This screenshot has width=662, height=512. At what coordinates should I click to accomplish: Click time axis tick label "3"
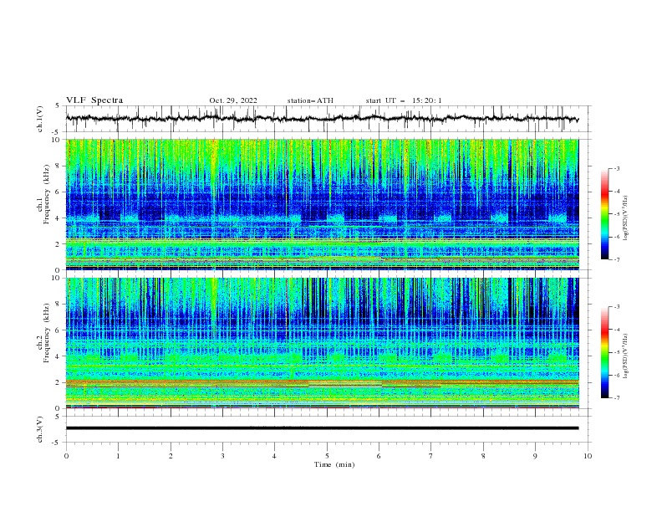click(222, 456)
